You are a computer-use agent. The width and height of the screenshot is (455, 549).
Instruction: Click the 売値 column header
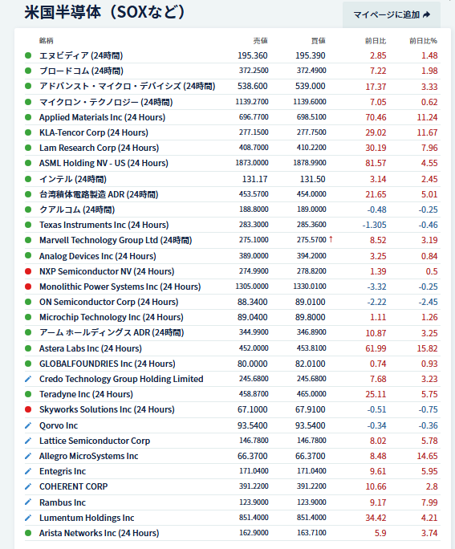[x=260, y=41]
